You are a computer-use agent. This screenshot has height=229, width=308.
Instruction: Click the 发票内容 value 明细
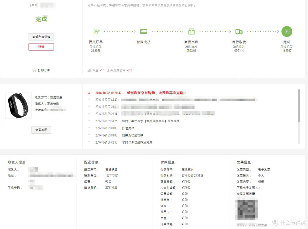tap(261, 182)
